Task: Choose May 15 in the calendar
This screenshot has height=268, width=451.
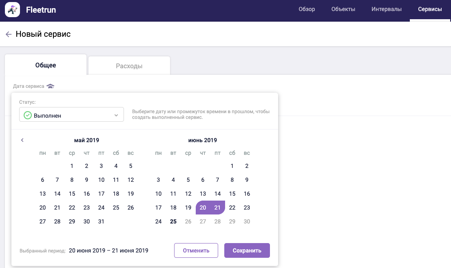Action: point(72,194)
